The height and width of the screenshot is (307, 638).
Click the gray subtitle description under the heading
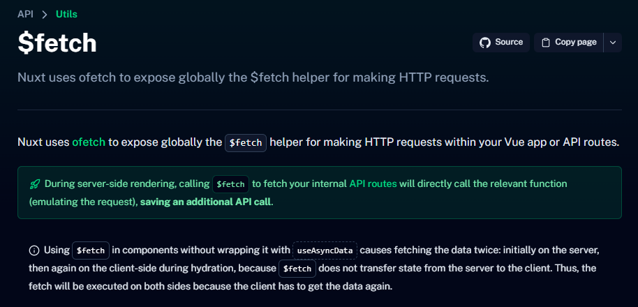pyautogui.click(x=253, y=77)
